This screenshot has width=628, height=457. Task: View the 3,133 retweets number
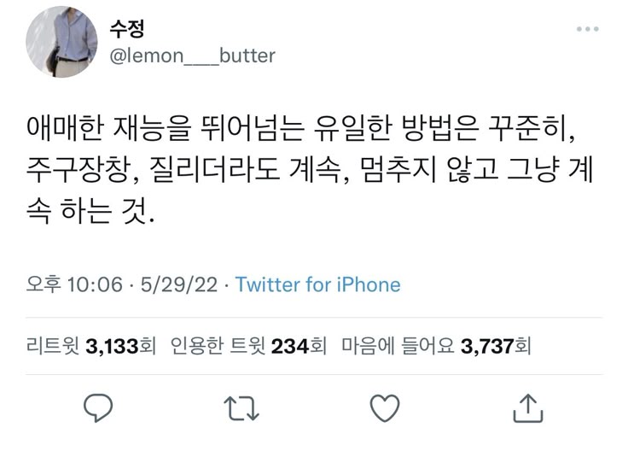(x=113, y=347)
